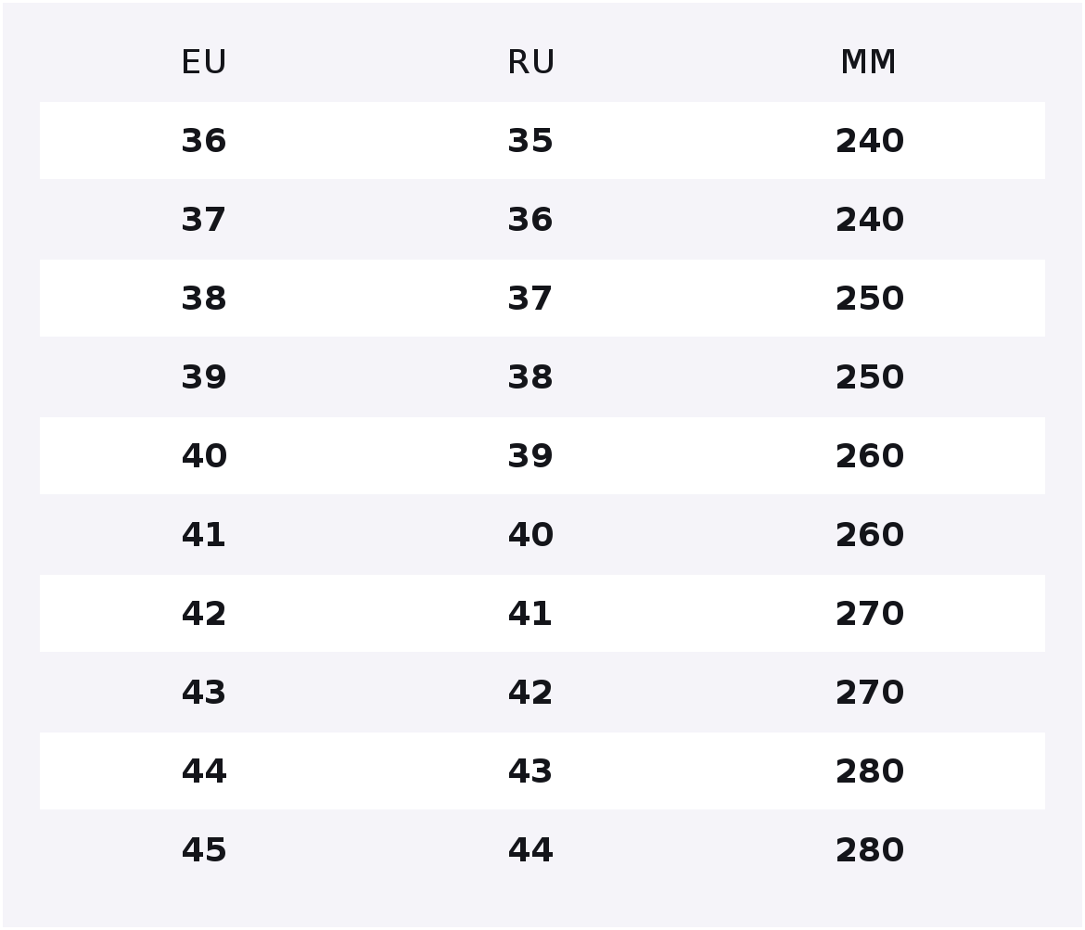Click the RU 42 value in the EU 43 row
The height and width of the screenshot is (930, 1085).
(530, 693)
